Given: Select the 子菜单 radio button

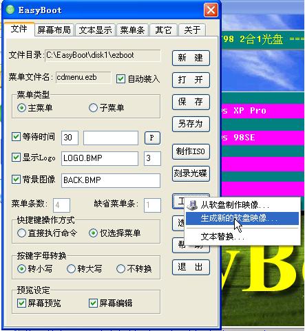Looking at the screenshot, I should tap(93, 107).
